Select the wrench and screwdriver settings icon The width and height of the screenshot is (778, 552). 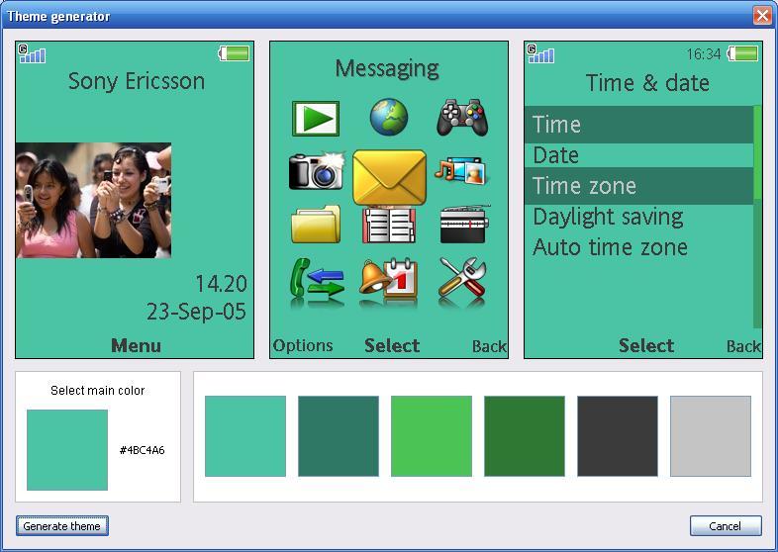pyautogui.click(x=462, y=278)
